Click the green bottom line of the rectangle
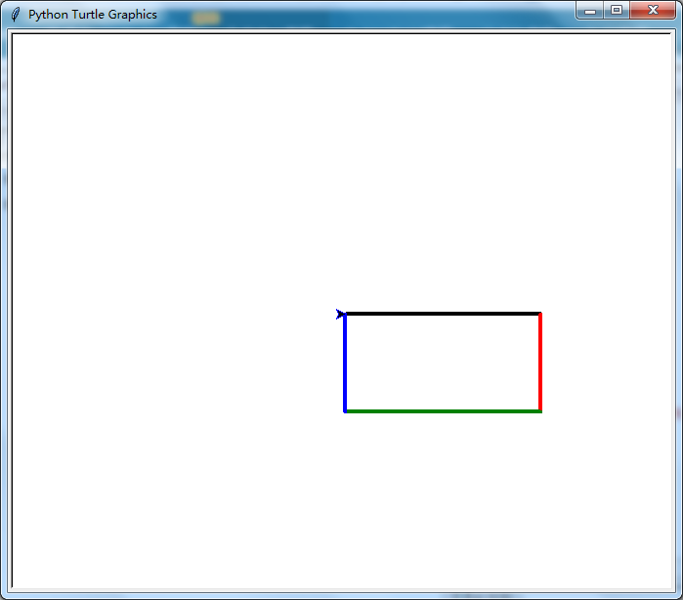This screenshot has width=683, height=600. [444, 410]
